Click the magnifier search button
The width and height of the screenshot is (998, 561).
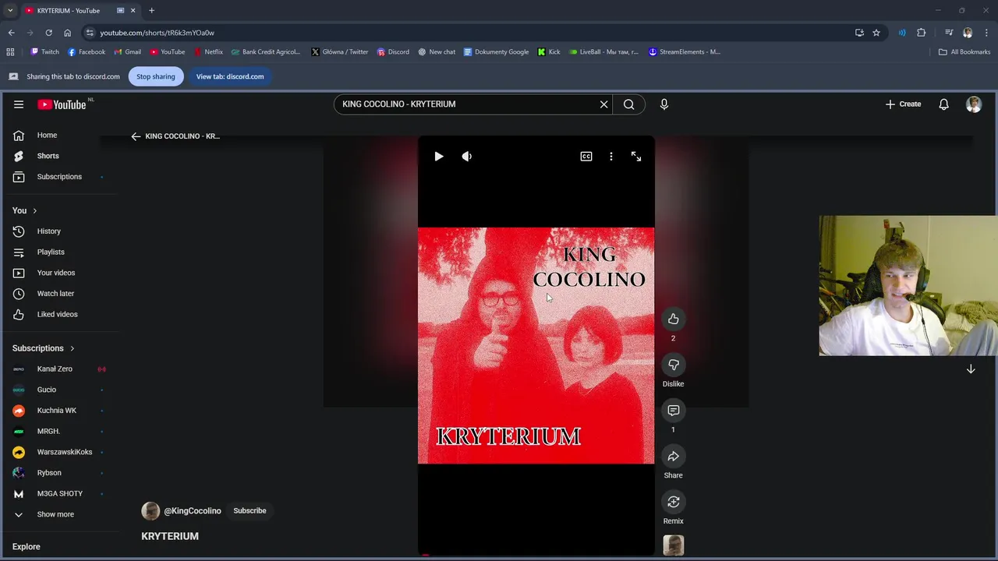click(x=629, y=104)
